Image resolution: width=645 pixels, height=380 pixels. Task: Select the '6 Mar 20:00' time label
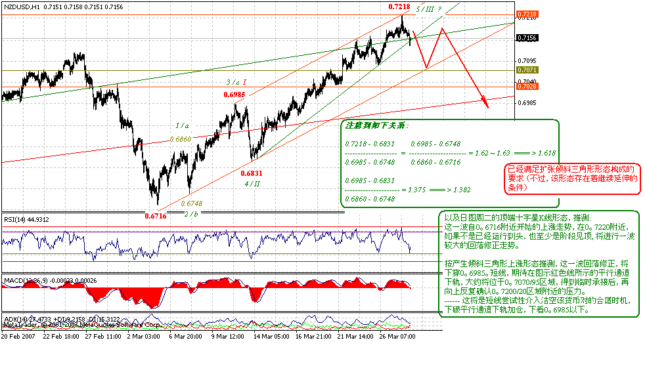(x=185, y=336)
